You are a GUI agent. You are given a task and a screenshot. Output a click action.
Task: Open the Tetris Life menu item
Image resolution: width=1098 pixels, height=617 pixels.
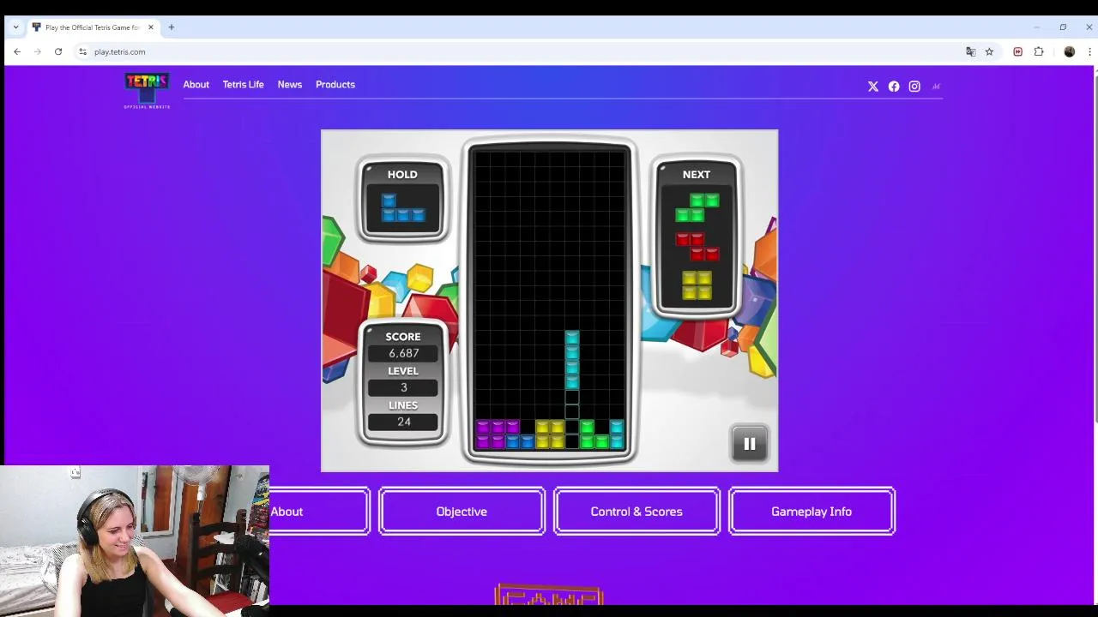pyautogui.click(x=243, y=85)
